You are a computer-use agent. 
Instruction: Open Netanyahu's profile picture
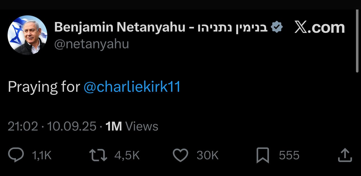[27, 35]
